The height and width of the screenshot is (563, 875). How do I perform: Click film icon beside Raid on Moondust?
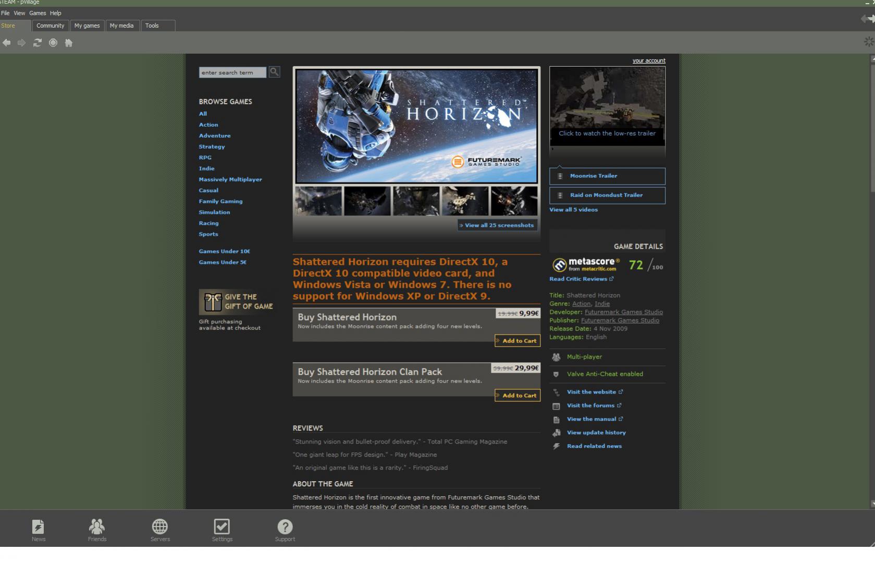point(560,195)
